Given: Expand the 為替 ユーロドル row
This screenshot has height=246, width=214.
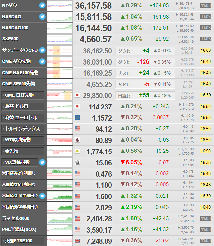Looking at the screenshot, I should (x=23, y=118).
